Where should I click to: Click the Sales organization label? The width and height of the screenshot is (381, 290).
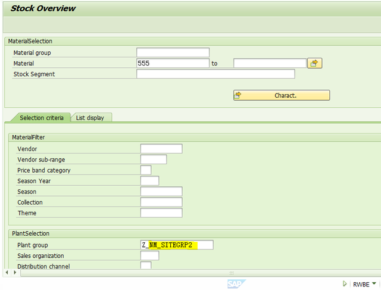40,256
